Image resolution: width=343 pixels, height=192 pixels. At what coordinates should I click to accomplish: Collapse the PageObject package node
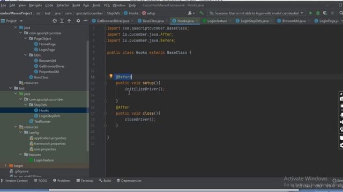[x=25, y=38]
